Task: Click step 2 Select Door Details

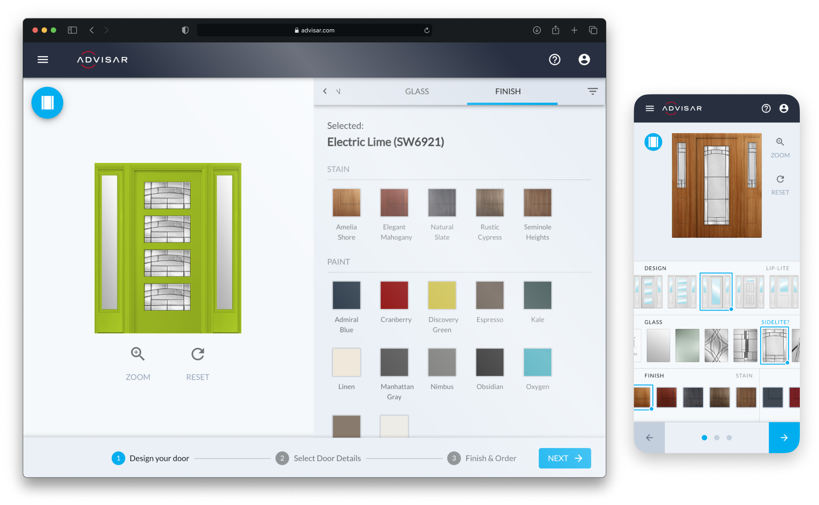Action: (x=282, y=458)
